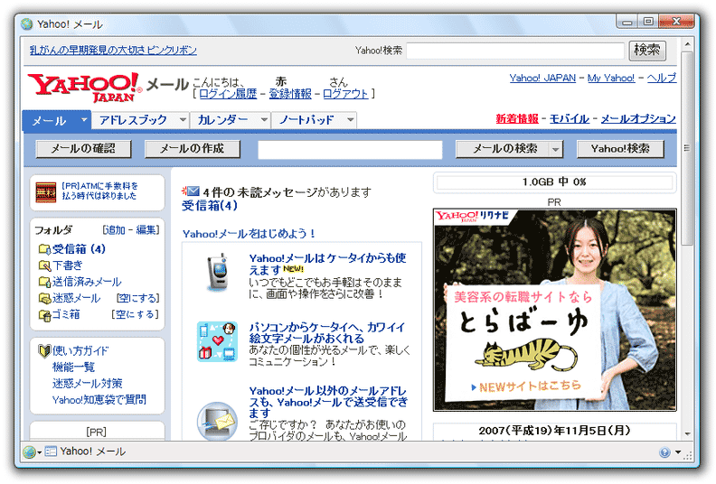Open the 迷惑メール対策 link
716x484 pixels.
[87, 384]
